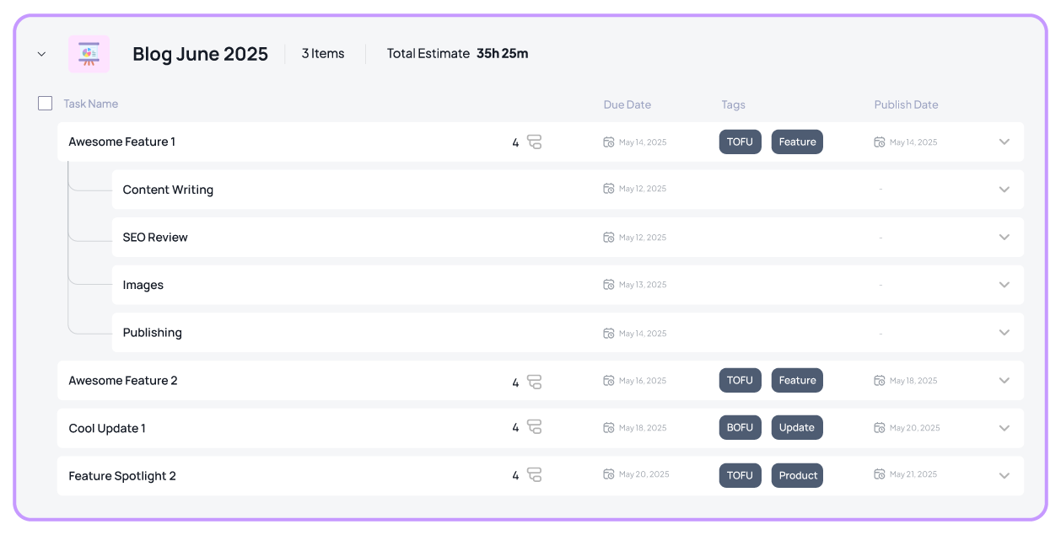The width and height of the screenshot is (1061, 535).
Task: Click the Total Estimate 35h 25m value
Action: click(503, 54)
